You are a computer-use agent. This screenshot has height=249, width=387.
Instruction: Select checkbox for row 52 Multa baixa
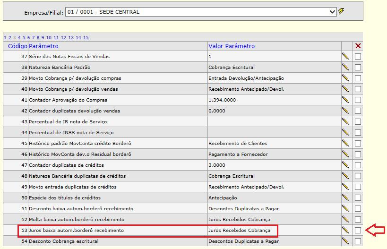358,219
